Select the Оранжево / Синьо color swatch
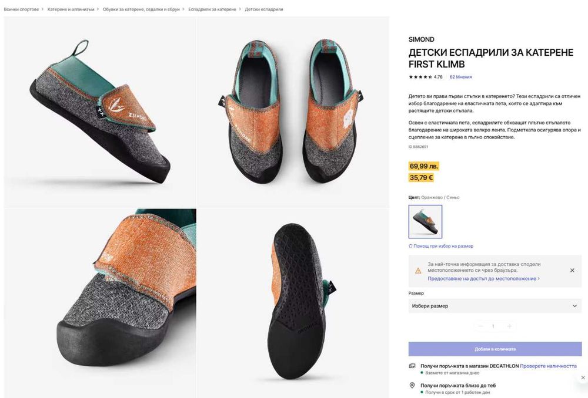588x398 pixels. tap(425, 221)
